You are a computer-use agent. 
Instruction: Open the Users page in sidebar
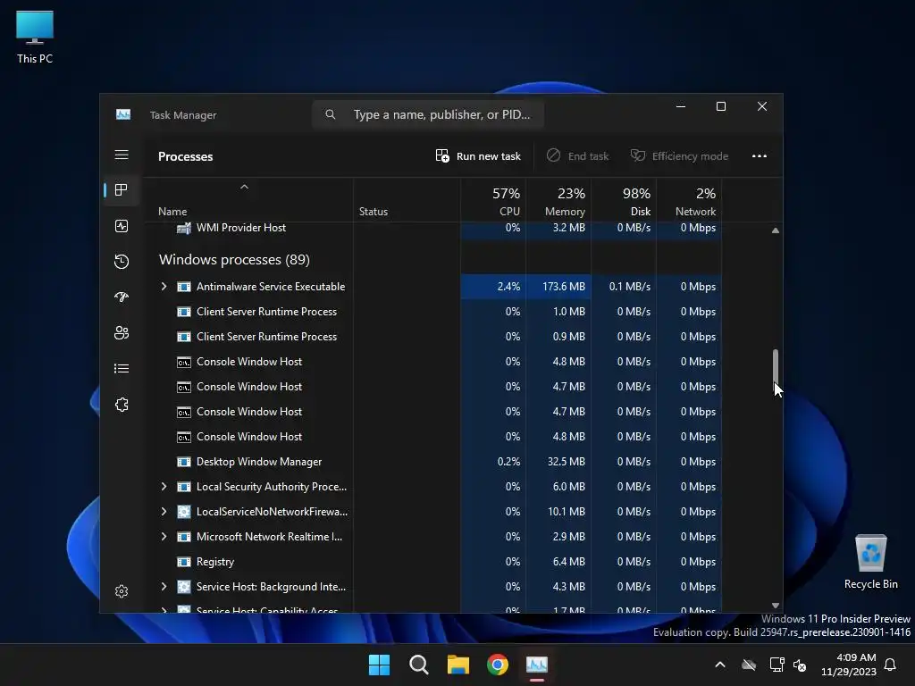pyautogui.click(x=122, y=332)
